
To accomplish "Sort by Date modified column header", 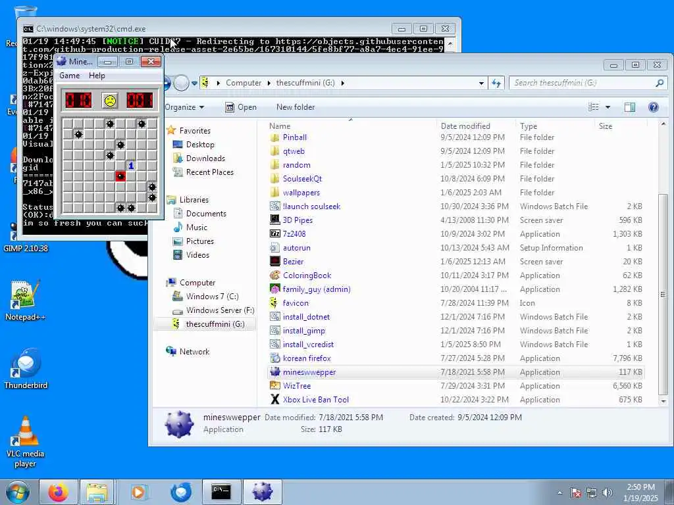I will [x=465, y=126].
